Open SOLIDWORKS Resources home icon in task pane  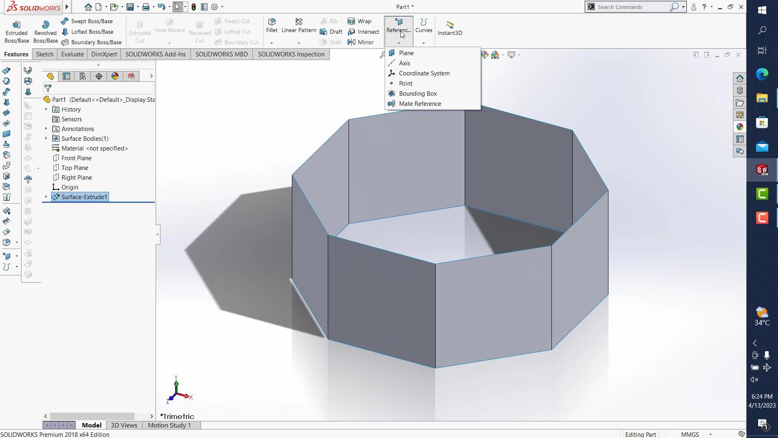point(740,78)
